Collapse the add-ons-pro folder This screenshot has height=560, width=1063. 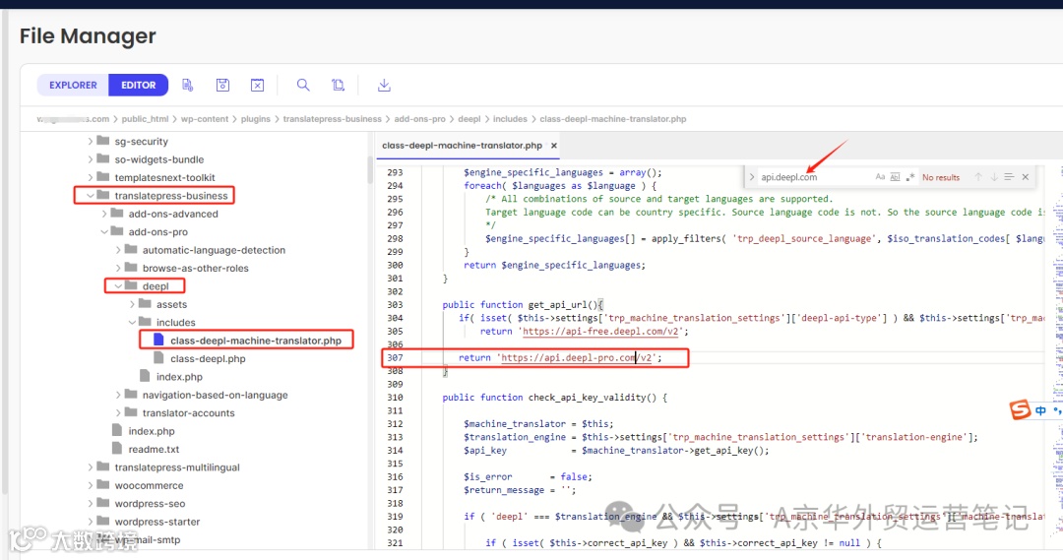tap(104, 232)
